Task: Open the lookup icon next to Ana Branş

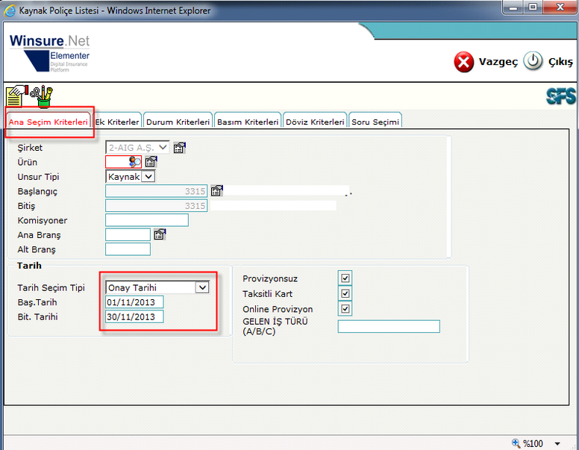Action: pos(160,234)
